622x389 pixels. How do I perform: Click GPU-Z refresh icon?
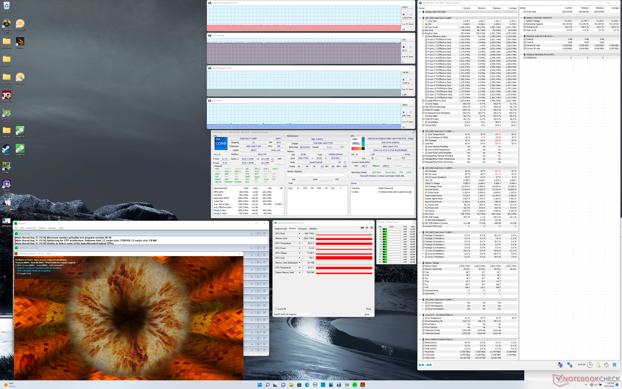(x=367, y=228)
